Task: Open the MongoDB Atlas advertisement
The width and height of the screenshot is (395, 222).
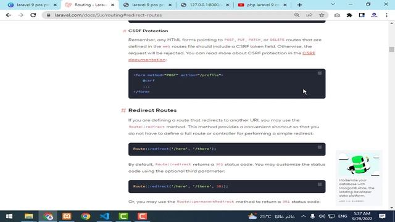Action: (x=359, y=178)
